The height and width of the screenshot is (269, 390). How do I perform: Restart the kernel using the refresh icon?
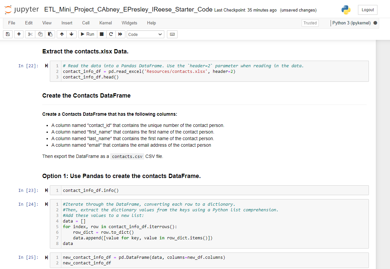(x=111, y=34)
